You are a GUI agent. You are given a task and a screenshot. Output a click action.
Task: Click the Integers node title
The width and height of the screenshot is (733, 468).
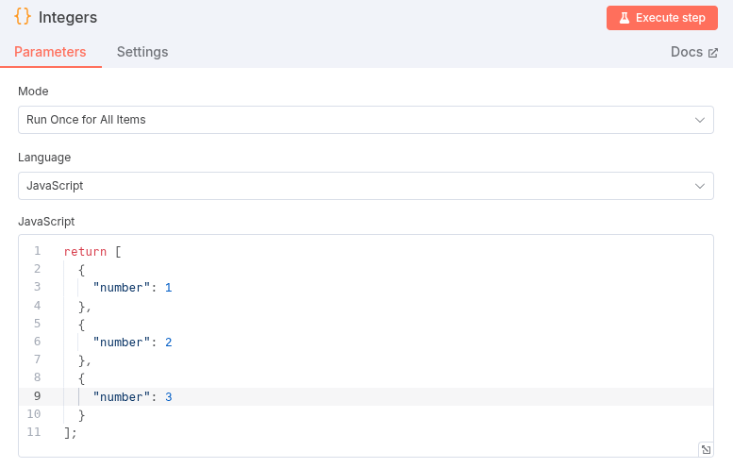click(x=68, y=17)
